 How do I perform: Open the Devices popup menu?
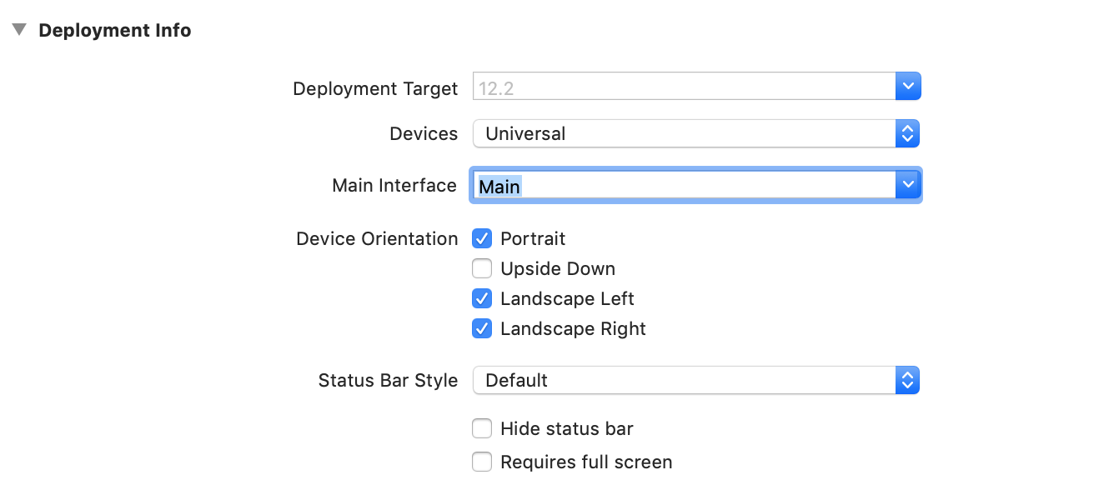pos(696,133)
